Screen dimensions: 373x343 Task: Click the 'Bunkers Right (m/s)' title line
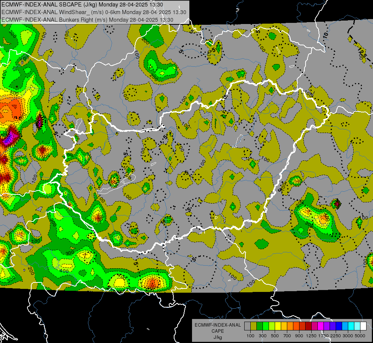(x=87, y=20)
